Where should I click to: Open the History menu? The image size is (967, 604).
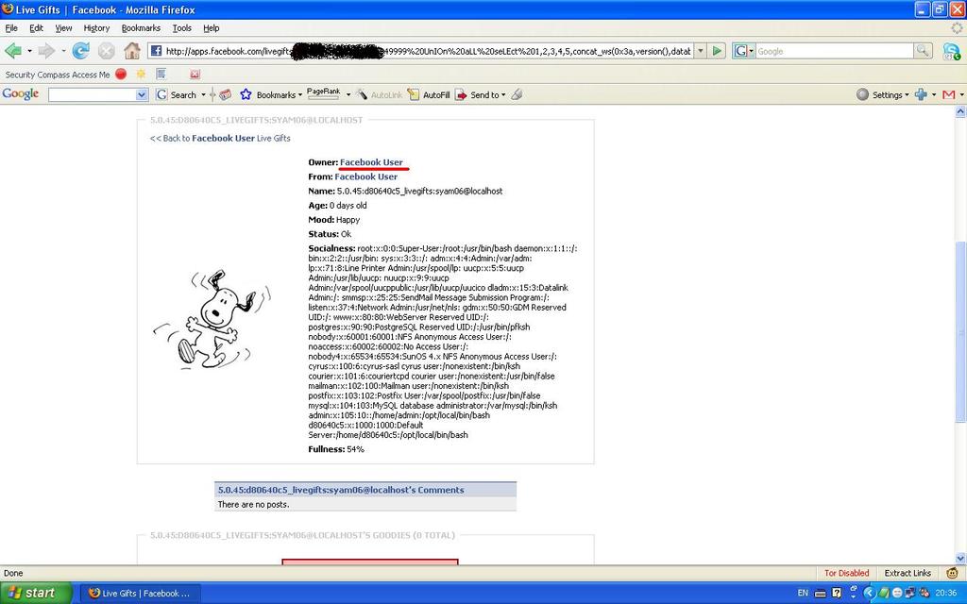tap(96, 27)
